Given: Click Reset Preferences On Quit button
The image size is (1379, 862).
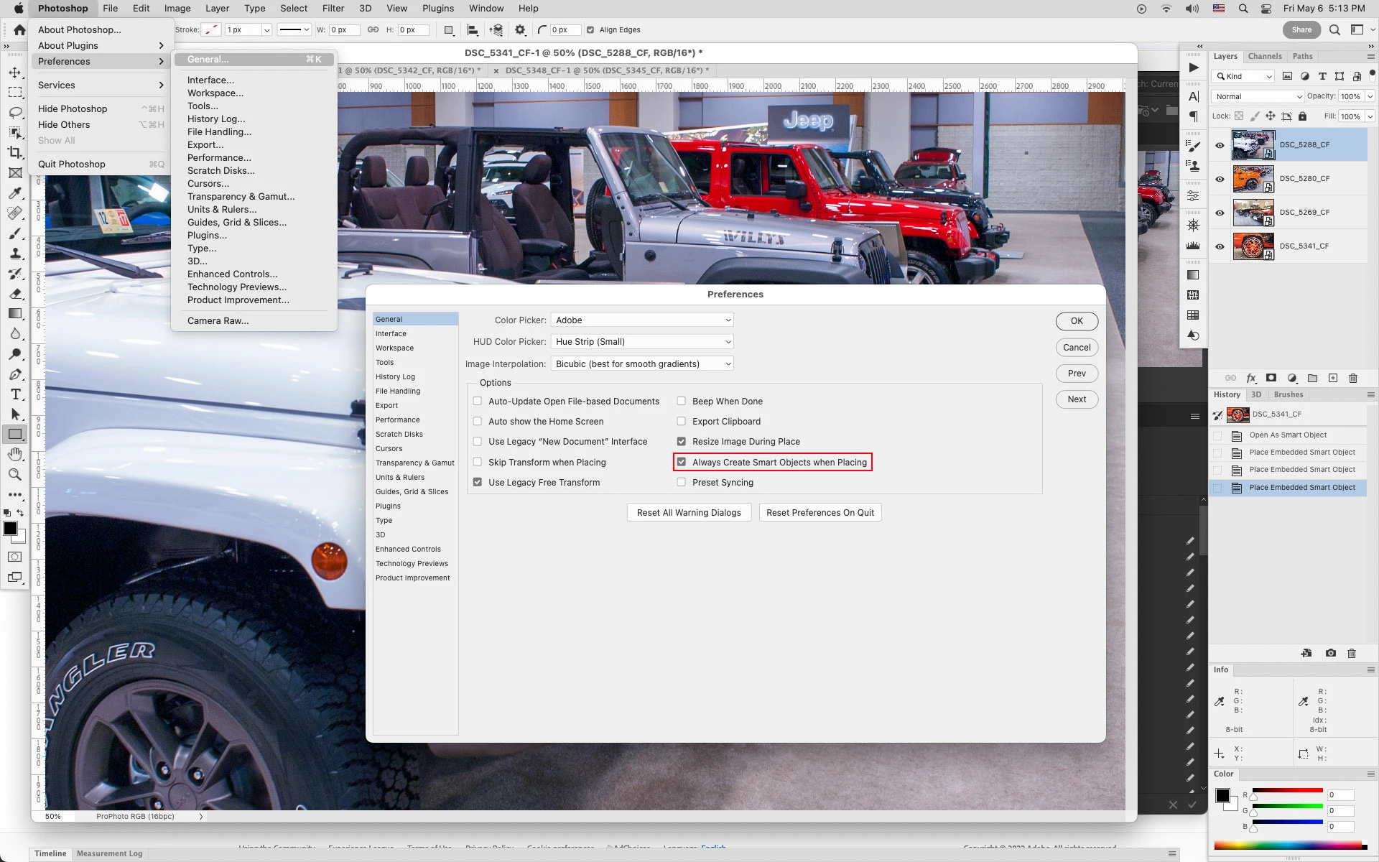Looking at the screenshot, I should 819,513.
